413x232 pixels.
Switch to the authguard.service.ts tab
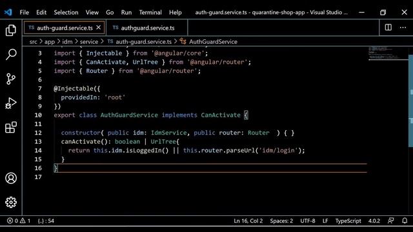[x=147, y=28]
